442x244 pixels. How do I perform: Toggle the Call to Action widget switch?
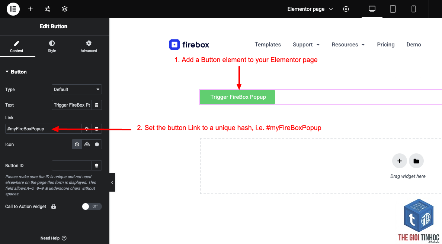coord(92,206)
